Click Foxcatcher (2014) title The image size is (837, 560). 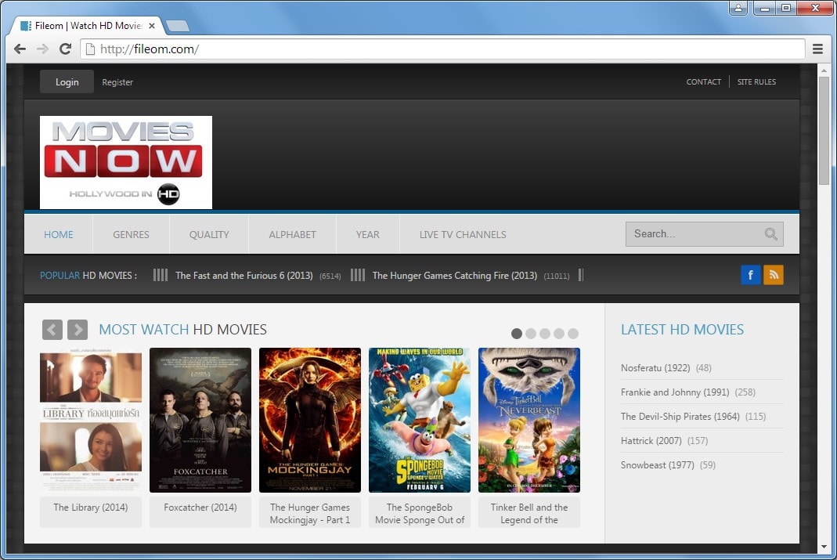coord(200,508)
